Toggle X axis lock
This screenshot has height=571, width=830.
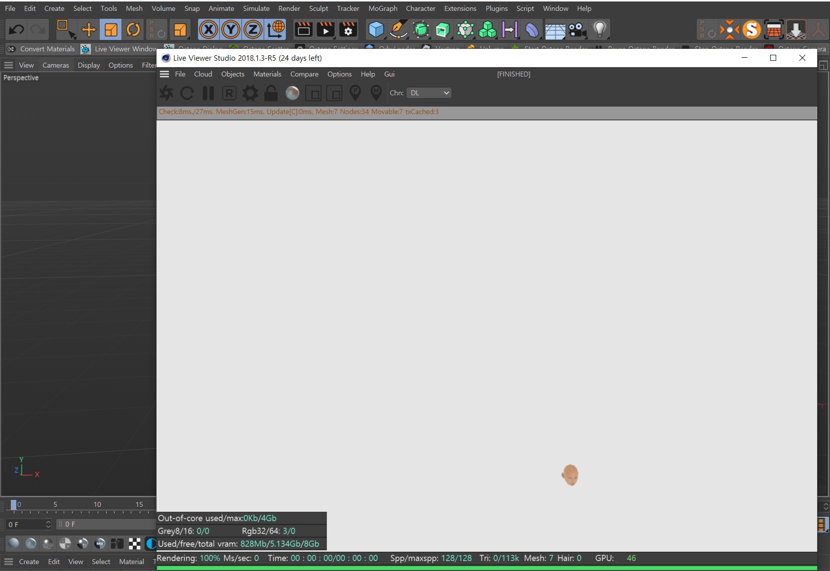pos(208,30)
